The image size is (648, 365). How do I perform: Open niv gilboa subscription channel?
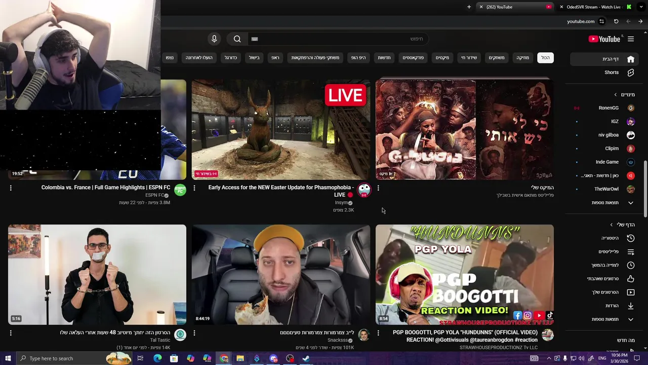pos(605,135)
